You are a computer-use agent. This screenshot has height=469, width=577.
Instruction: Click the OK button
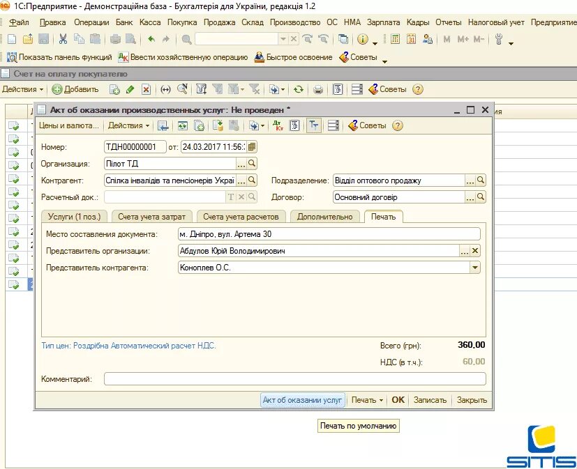[398, 400]
